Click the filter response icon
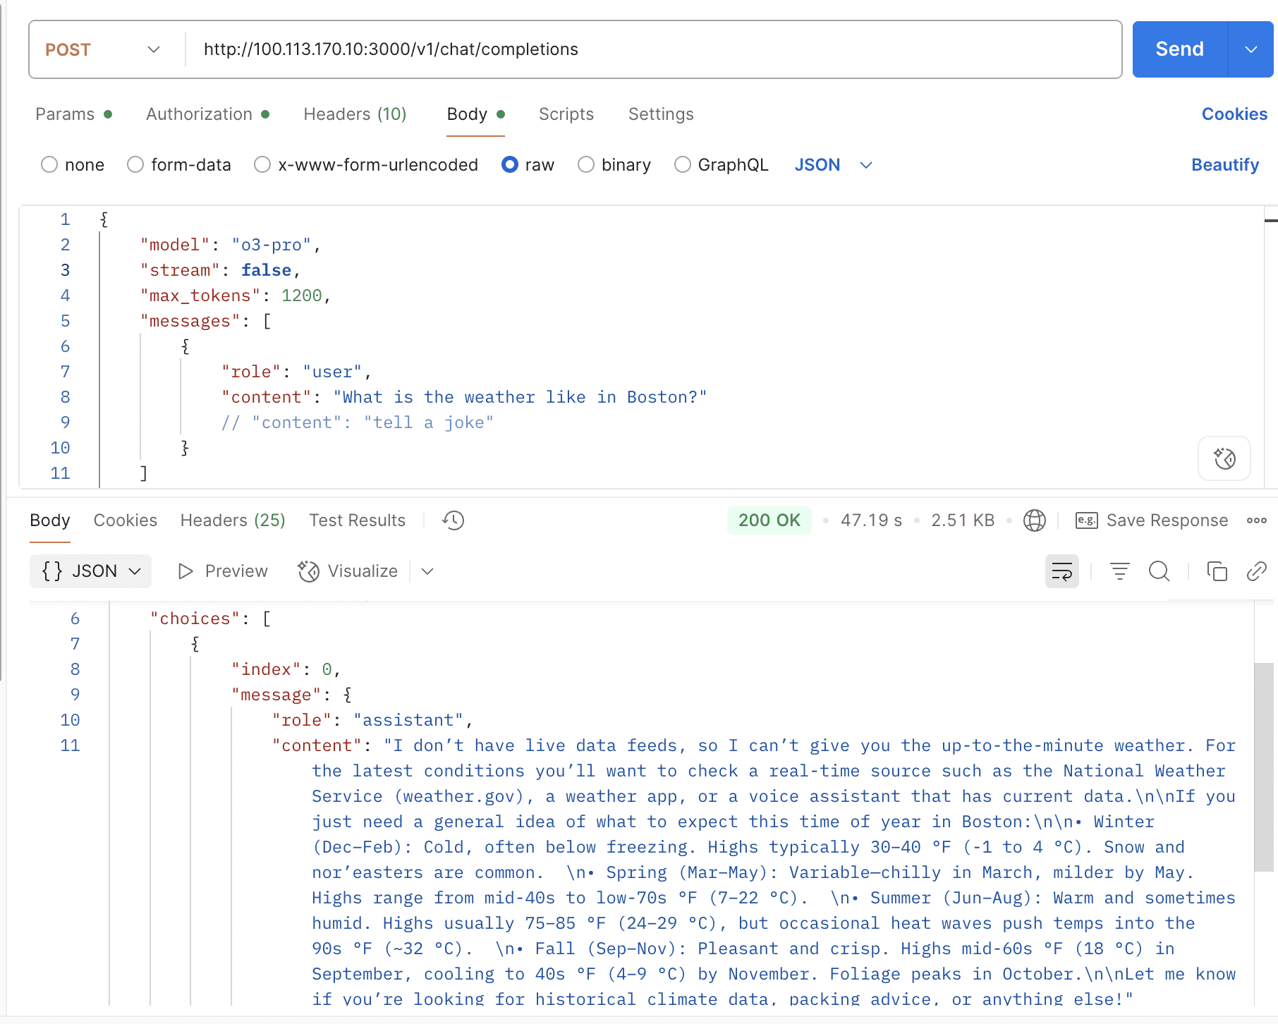 [1119, 571]
